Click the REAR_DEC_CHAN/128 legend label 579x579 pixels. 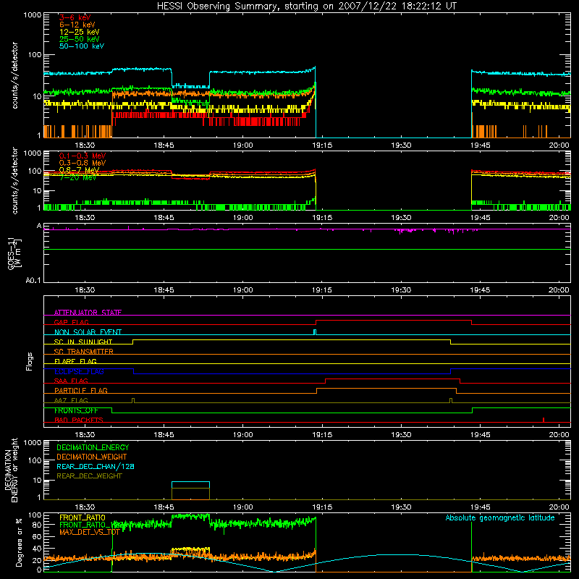96,466
